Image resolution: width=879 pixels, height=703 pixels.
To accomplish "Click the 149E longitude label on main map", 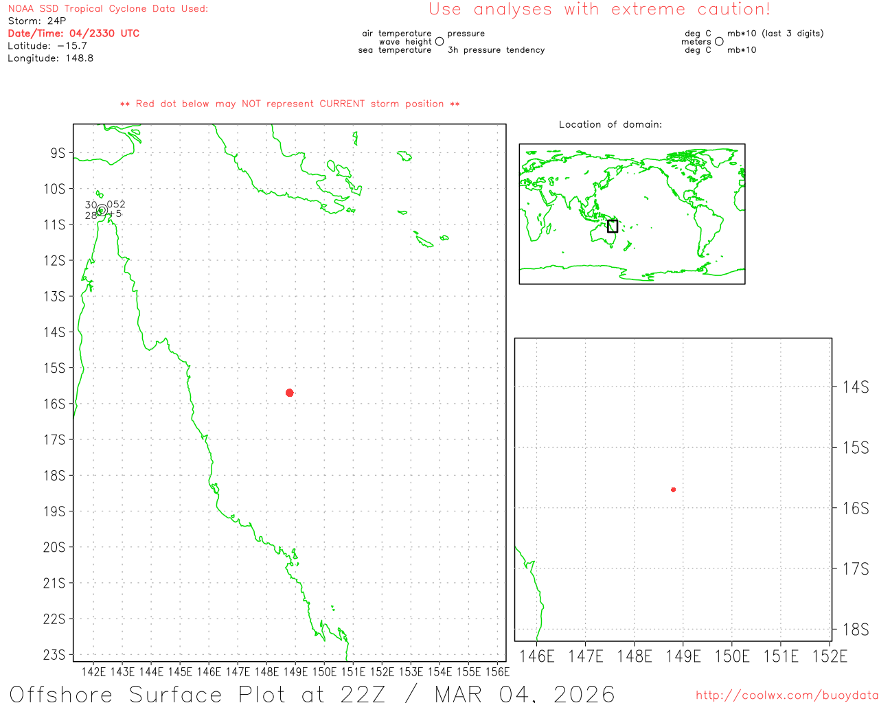I will click(x=295, y=671).
